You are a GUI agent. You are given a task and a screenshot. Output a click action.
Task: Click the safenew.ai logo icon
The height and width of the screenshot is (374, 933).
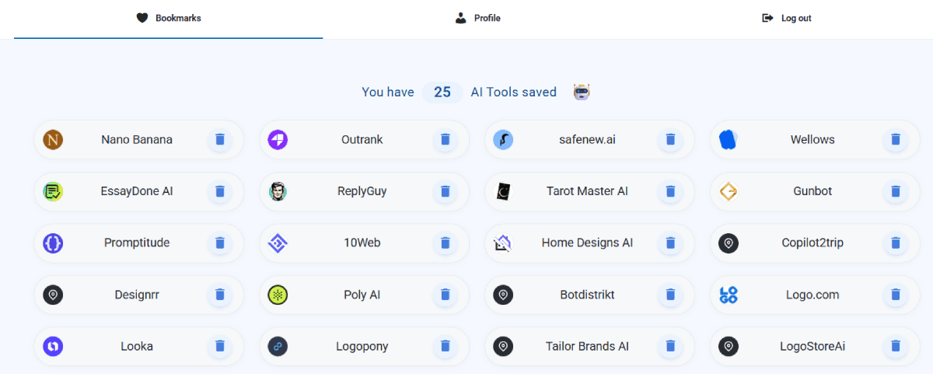point(503,140)
